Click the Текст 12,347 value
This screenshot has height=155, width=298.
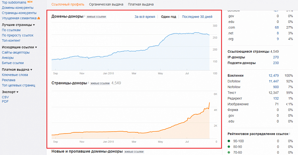(x=273, y=93)
